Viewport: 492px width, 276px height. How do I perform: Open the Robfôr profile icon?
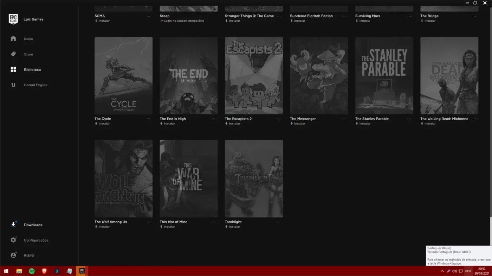[13, 255]
